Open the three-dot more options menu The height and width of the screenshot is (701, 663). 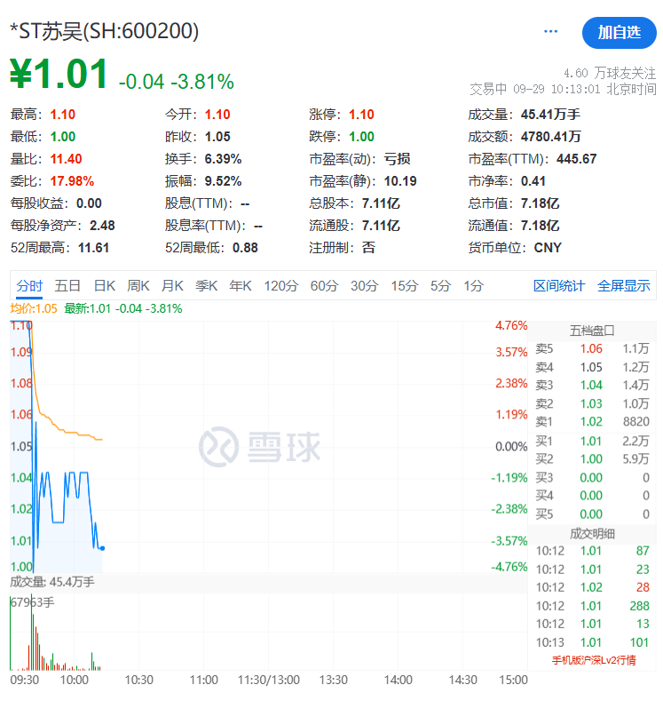pos(550,31)
